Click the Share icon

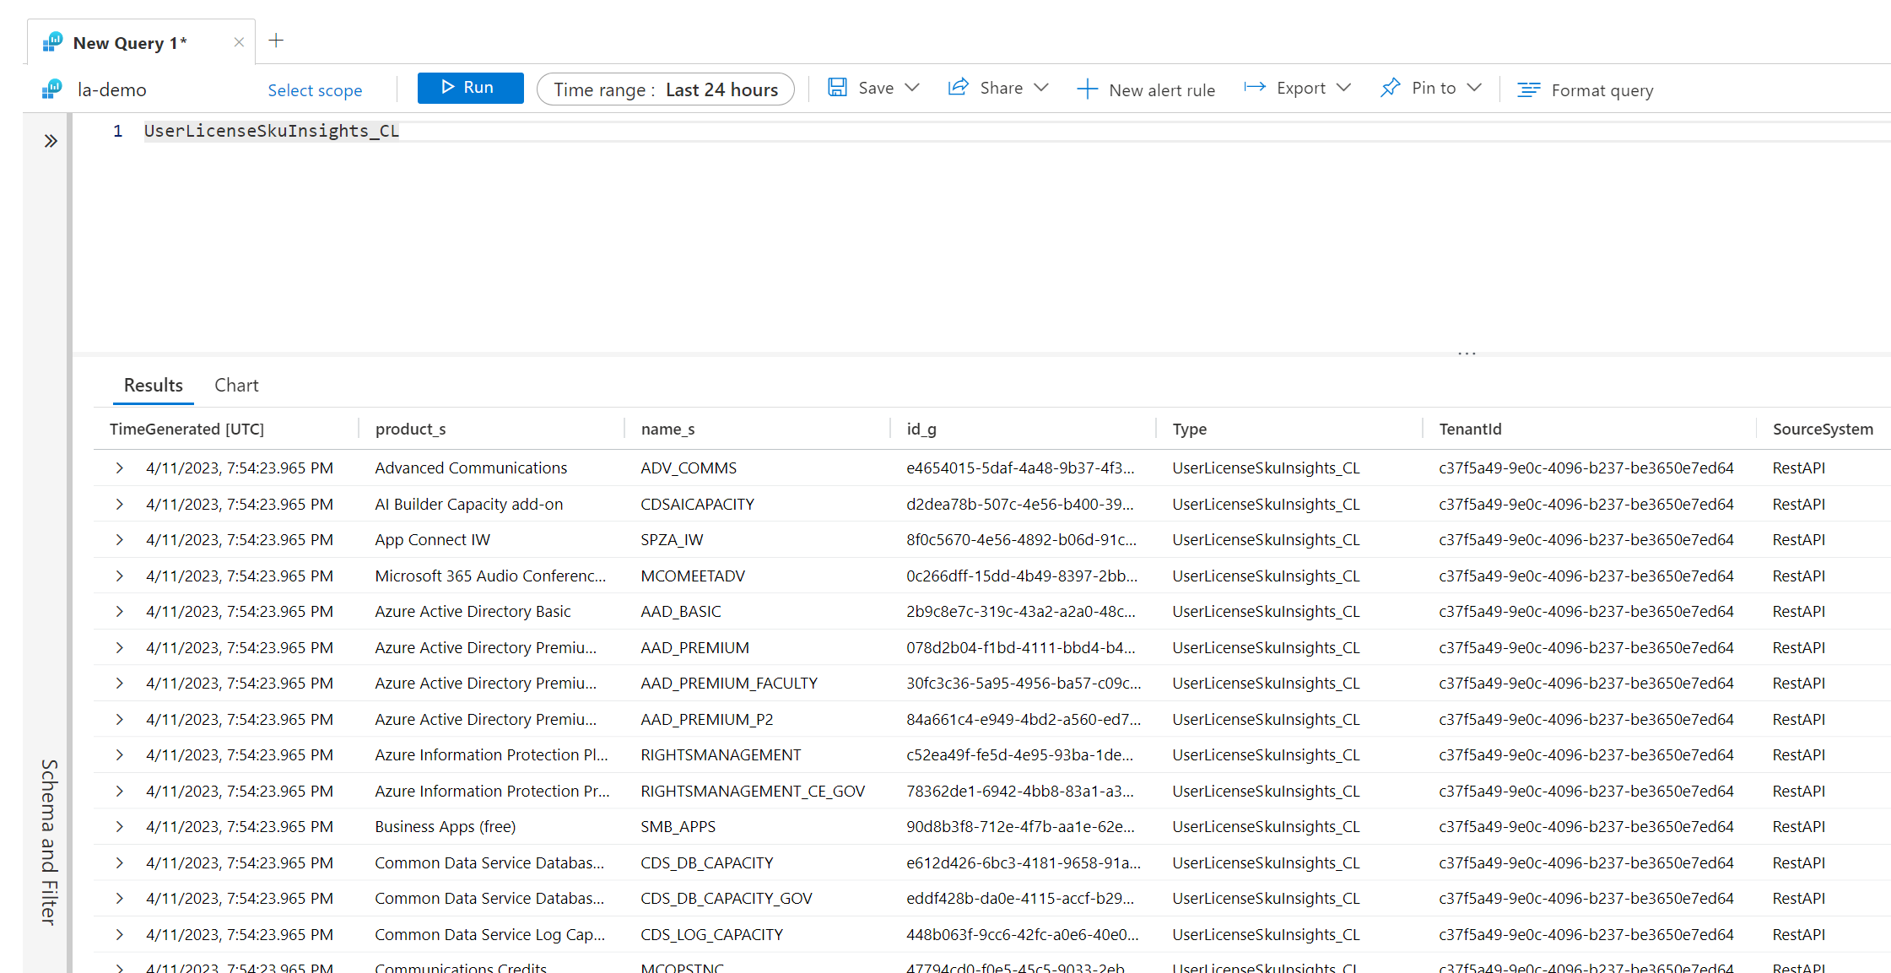pos(959,87)
